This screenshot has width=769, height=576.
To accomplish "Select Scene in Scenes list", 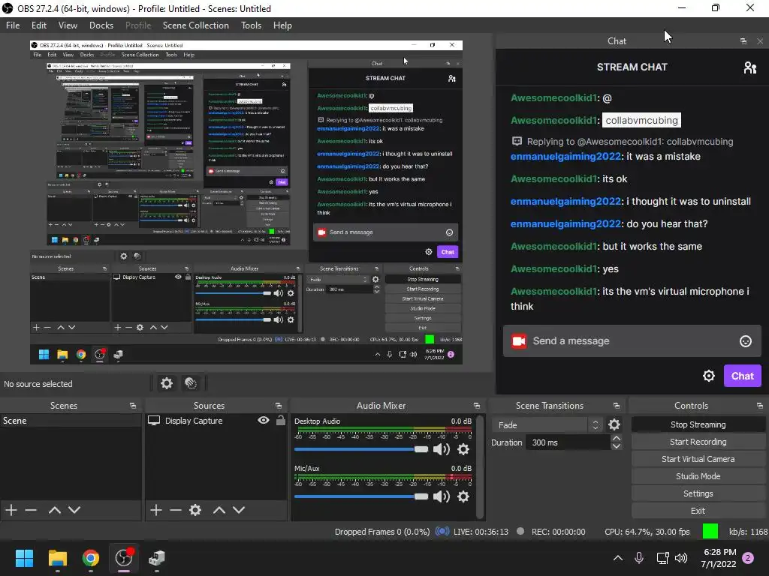I will coord(71,421).
